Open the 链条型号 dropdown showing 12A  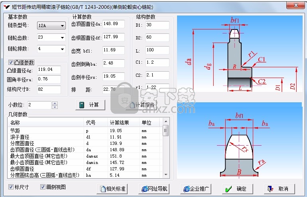[x=51, y=25]
